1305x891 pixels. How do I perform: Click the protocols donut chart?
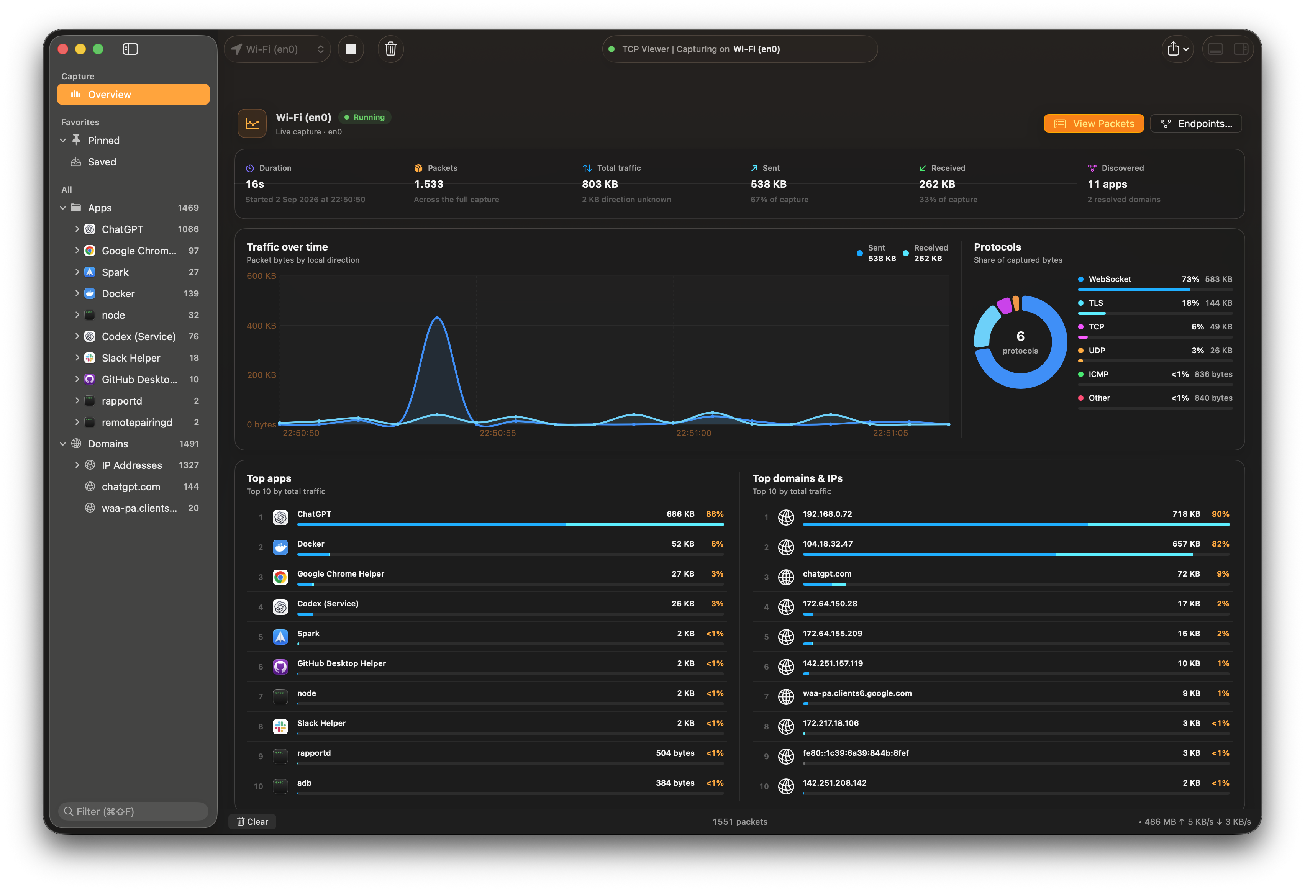point(1020,342)
